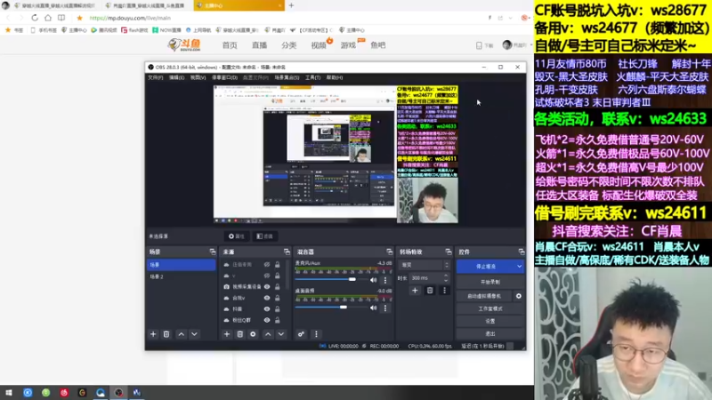Open the Windows Start menu
The height and width of the screenshot is (400, 712).
(9, 393)
